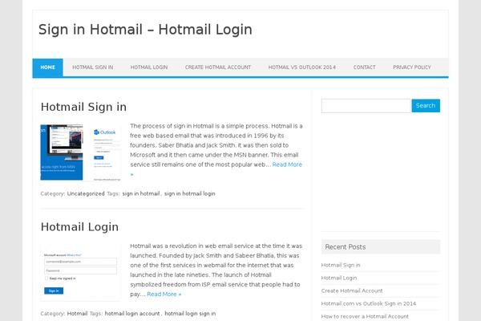
Task: Follow Read More » link in Hotmail Login post
Action: tap(164, 295)
